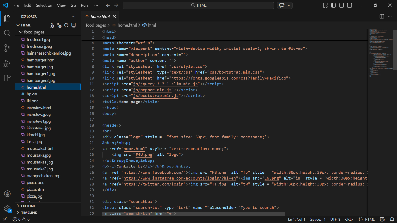Viewport: 397px width, 223px height.
Task: Click the CRLF line ending indicator
Action: tap(349, 220)
